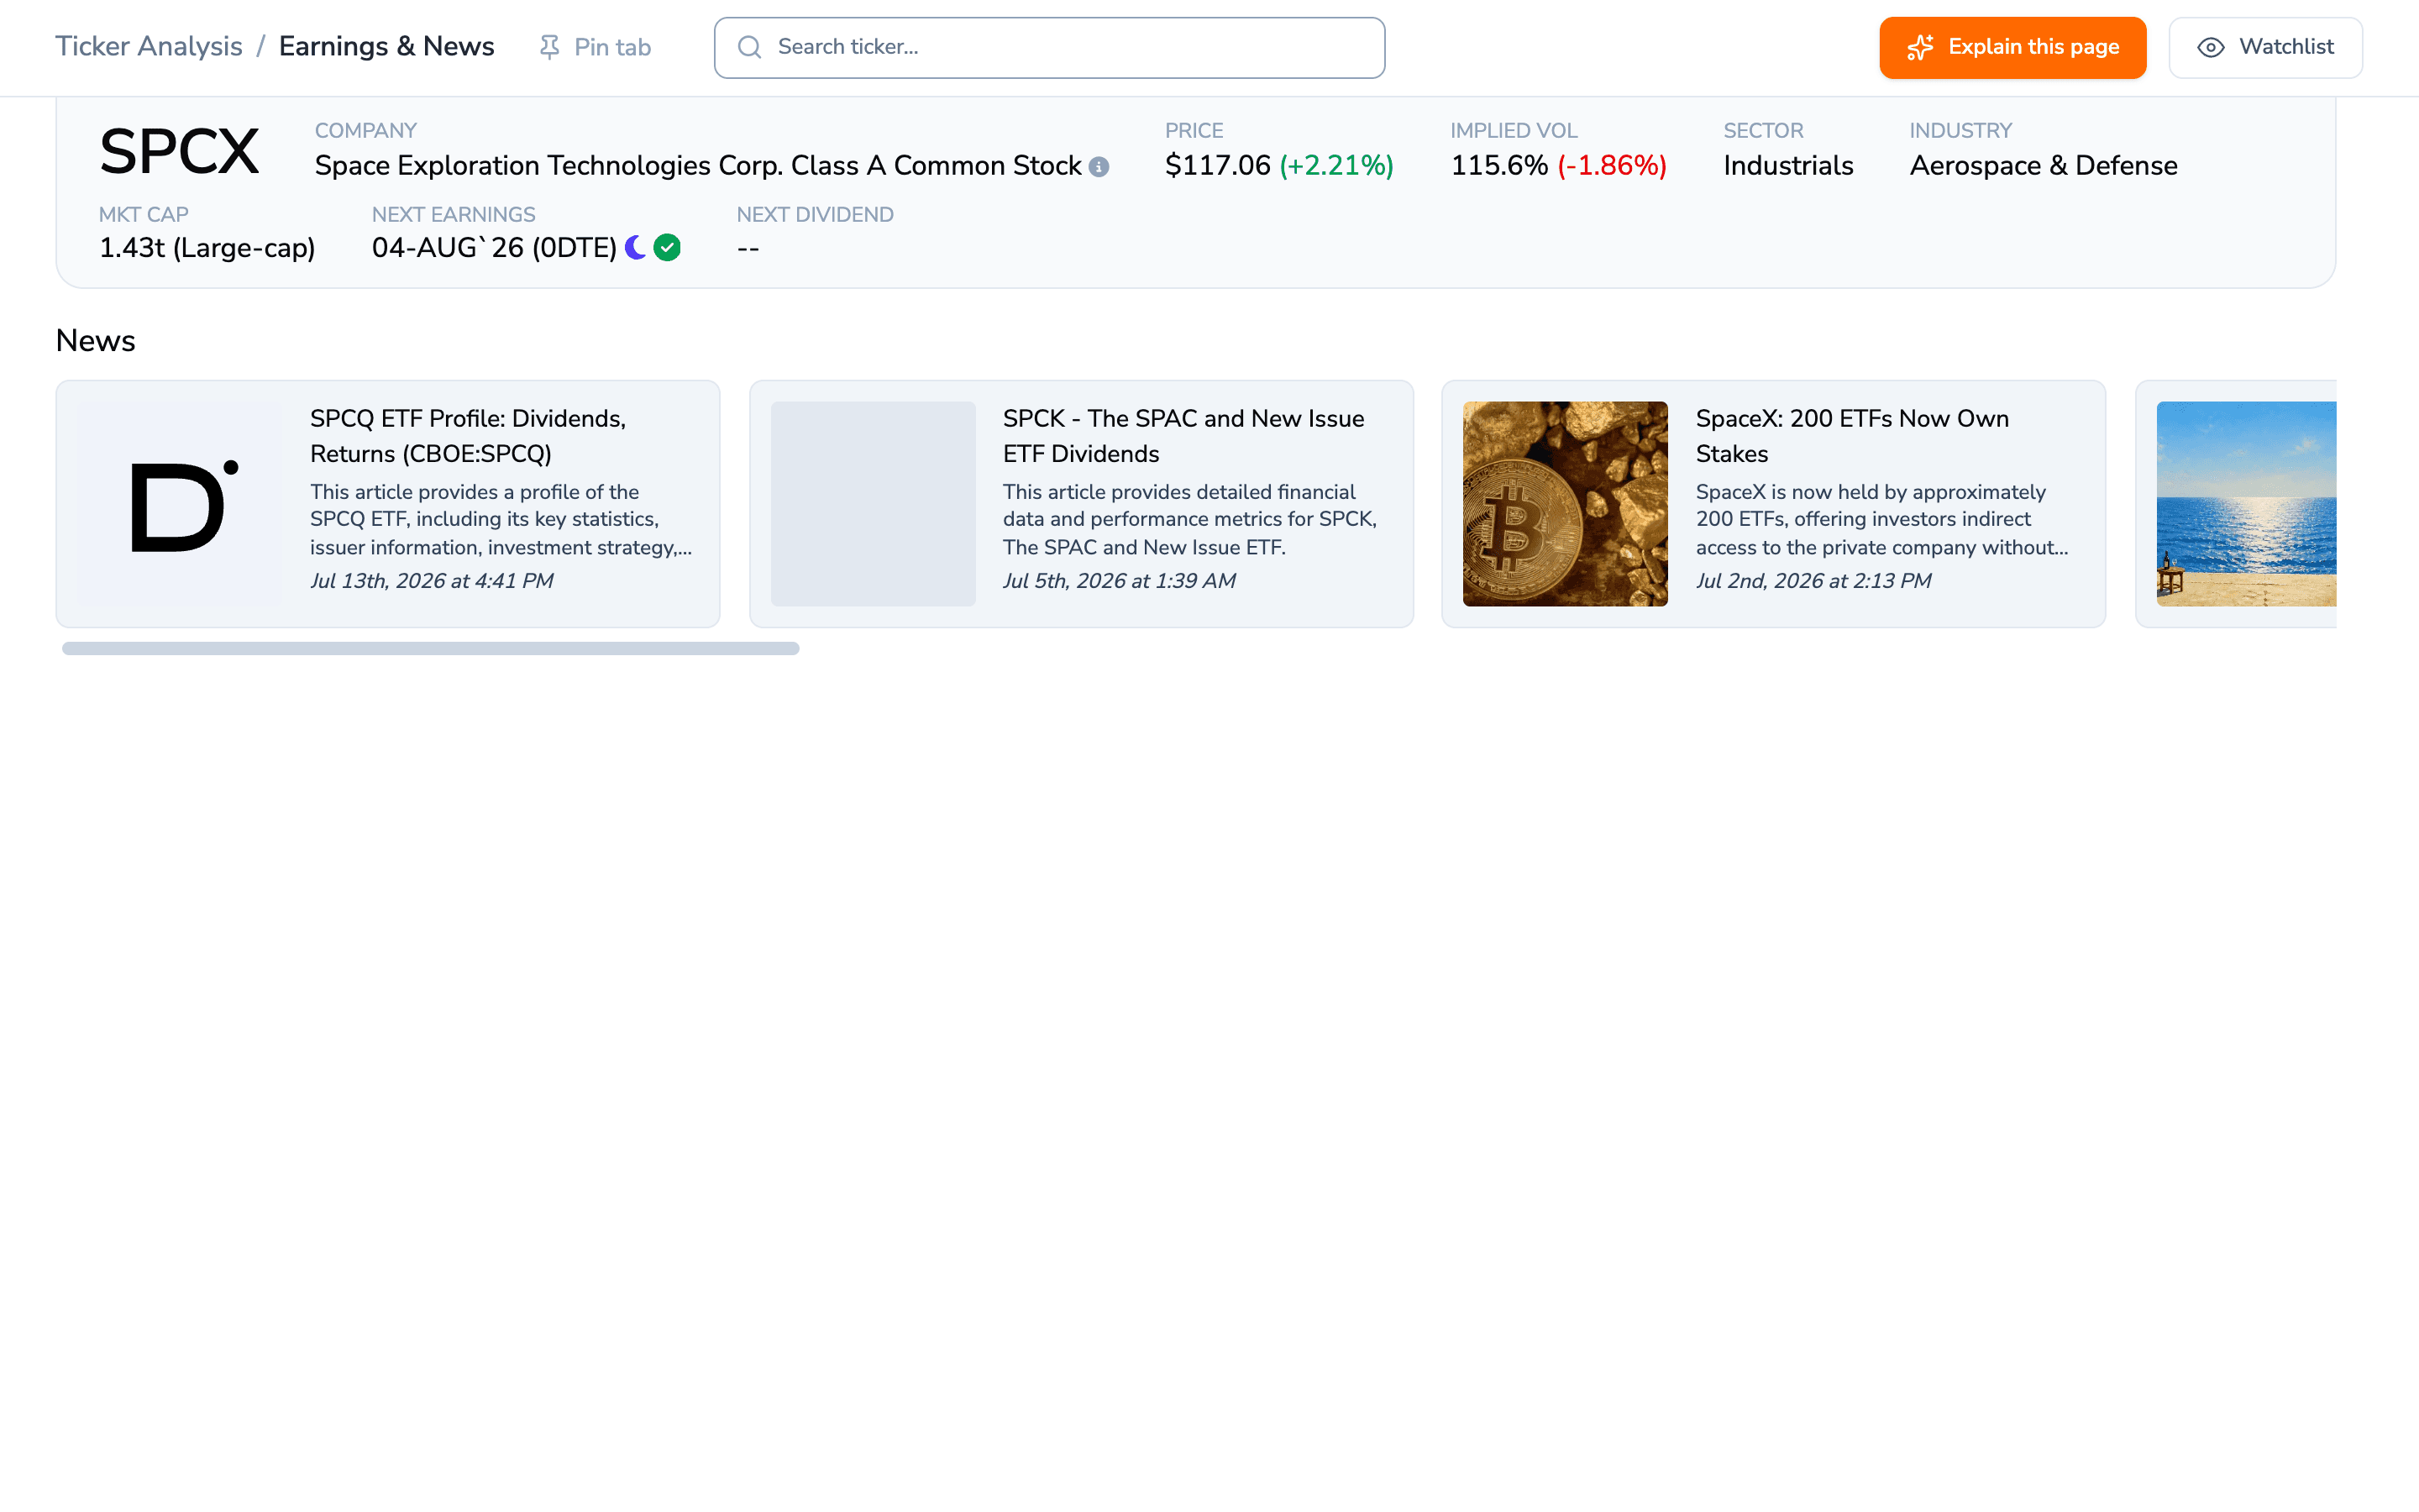This screenshot has width=2419, height=1512.
Task: Click the blank thumbnail on SPCK article
Action: (873, 504)
